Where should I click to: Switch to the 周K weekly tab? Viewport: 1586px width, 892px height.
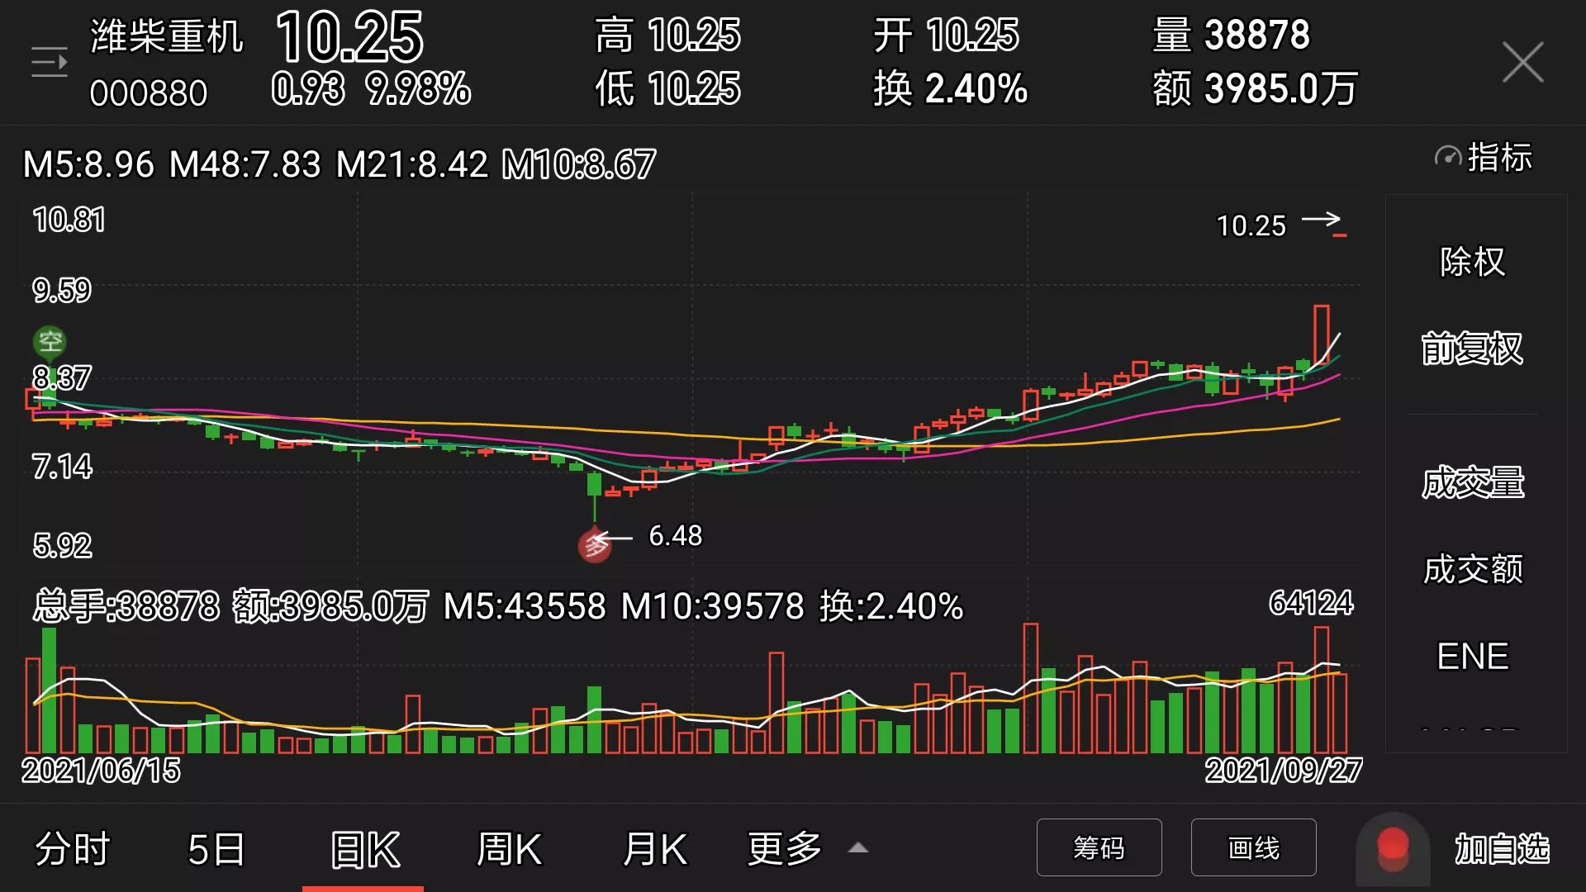[509, 849]
